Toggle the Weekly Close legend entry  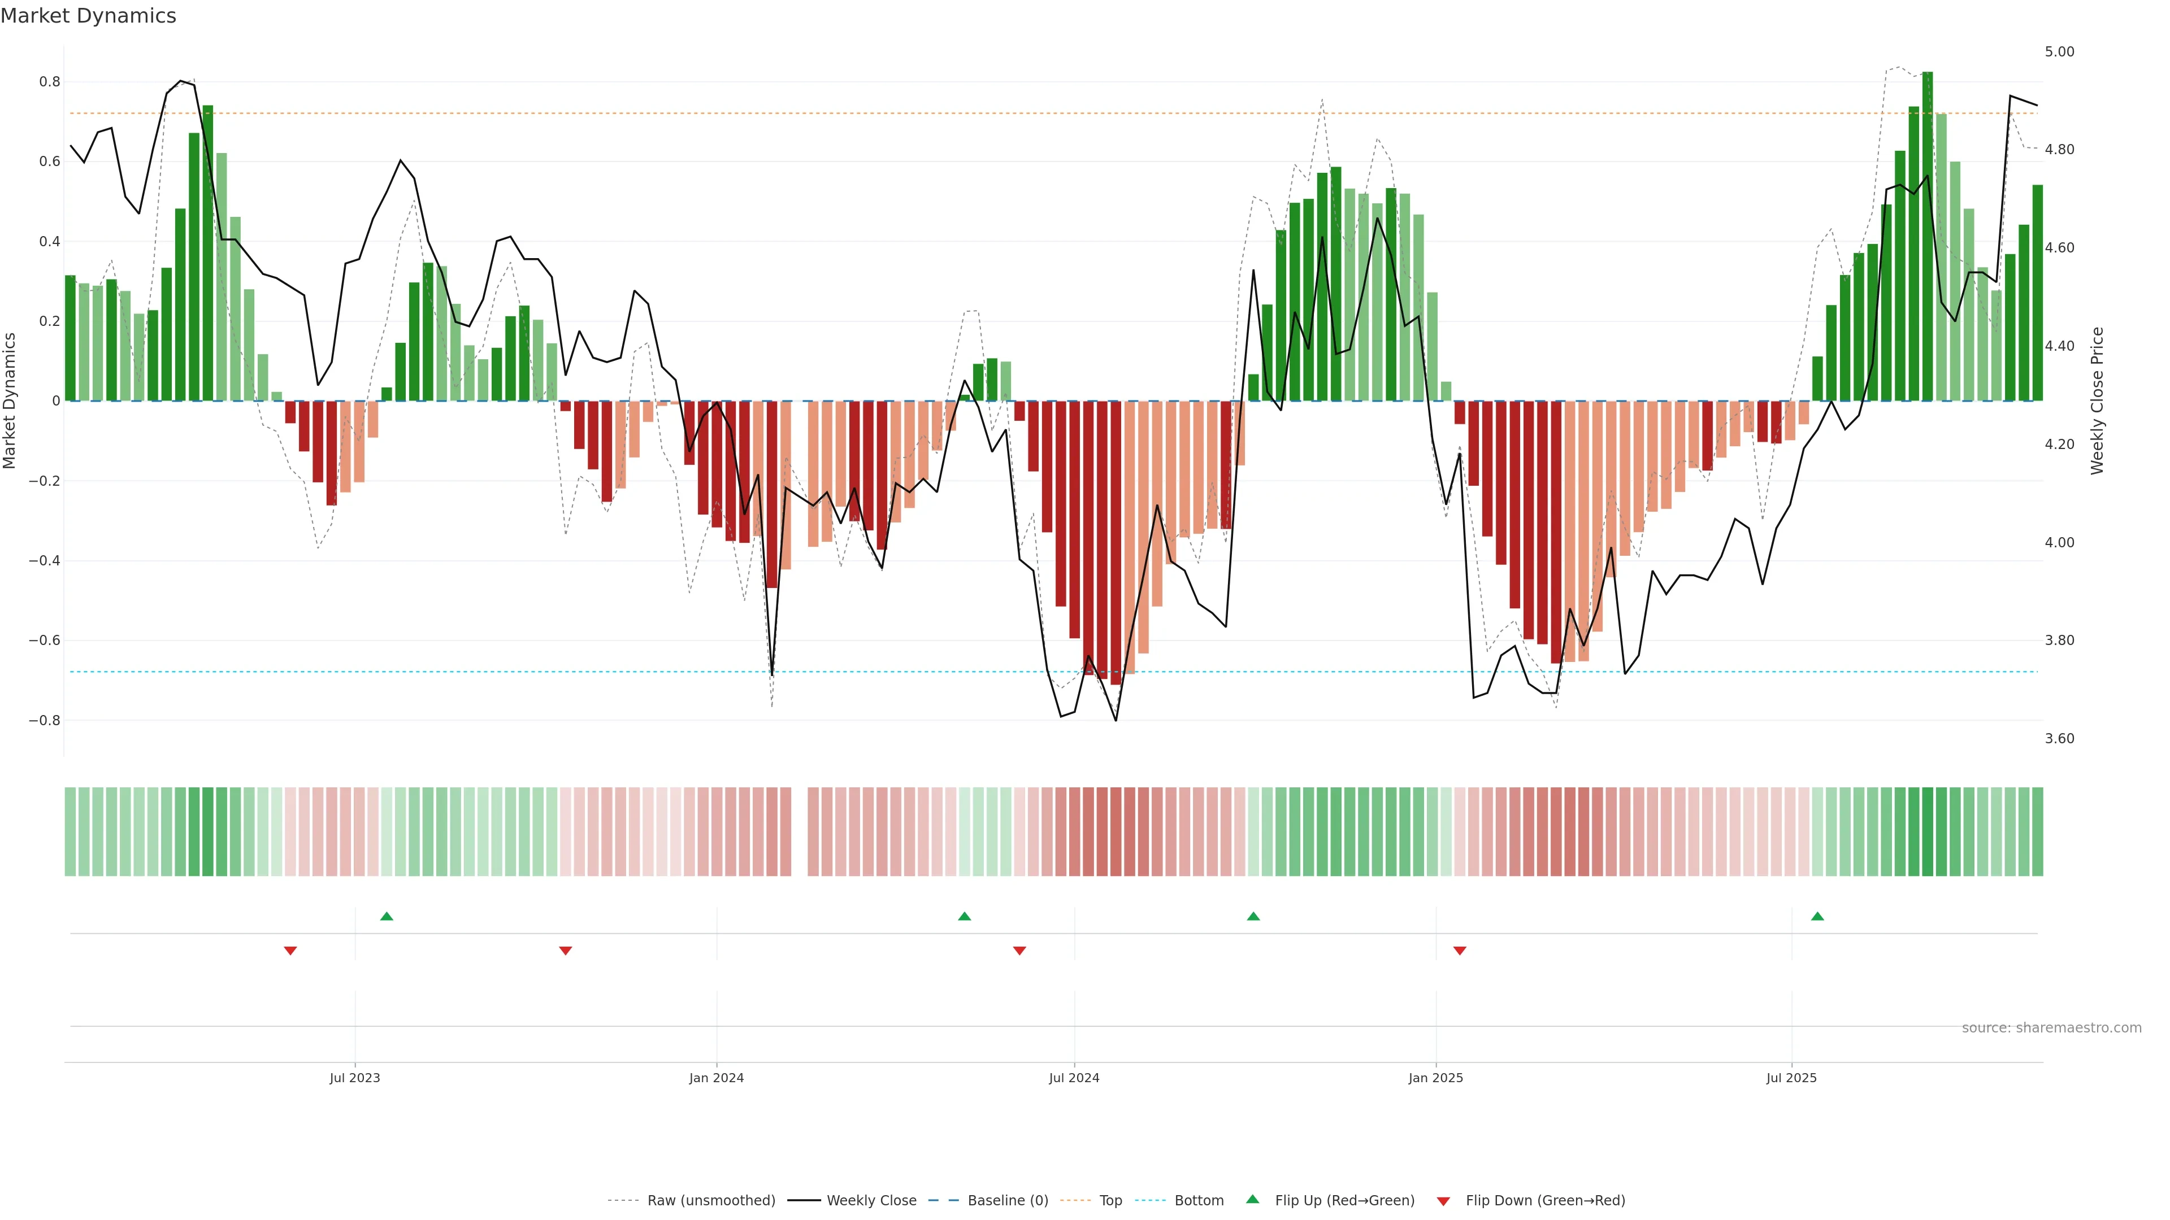point(871,1201)
